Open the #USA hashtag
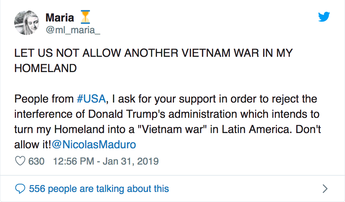The height and width of the screenshot is (202, 345). pos(91,99)
